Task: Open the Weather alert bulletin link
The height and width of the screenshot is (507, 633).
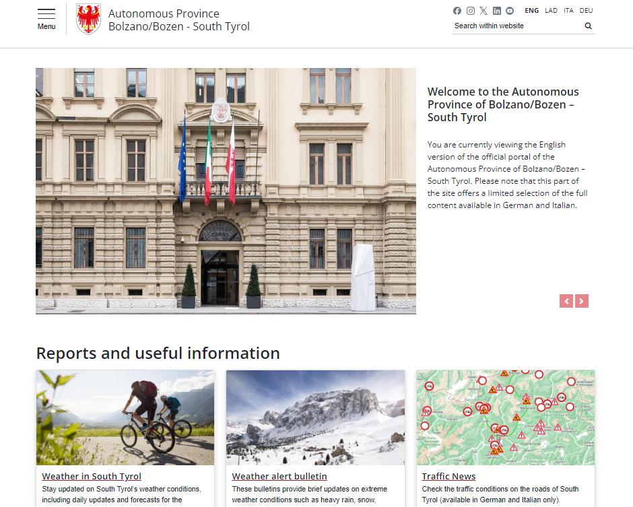Action: coord(279,477)
